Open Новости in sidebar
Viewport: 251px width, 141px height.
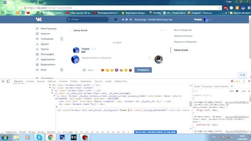point(45,34)
